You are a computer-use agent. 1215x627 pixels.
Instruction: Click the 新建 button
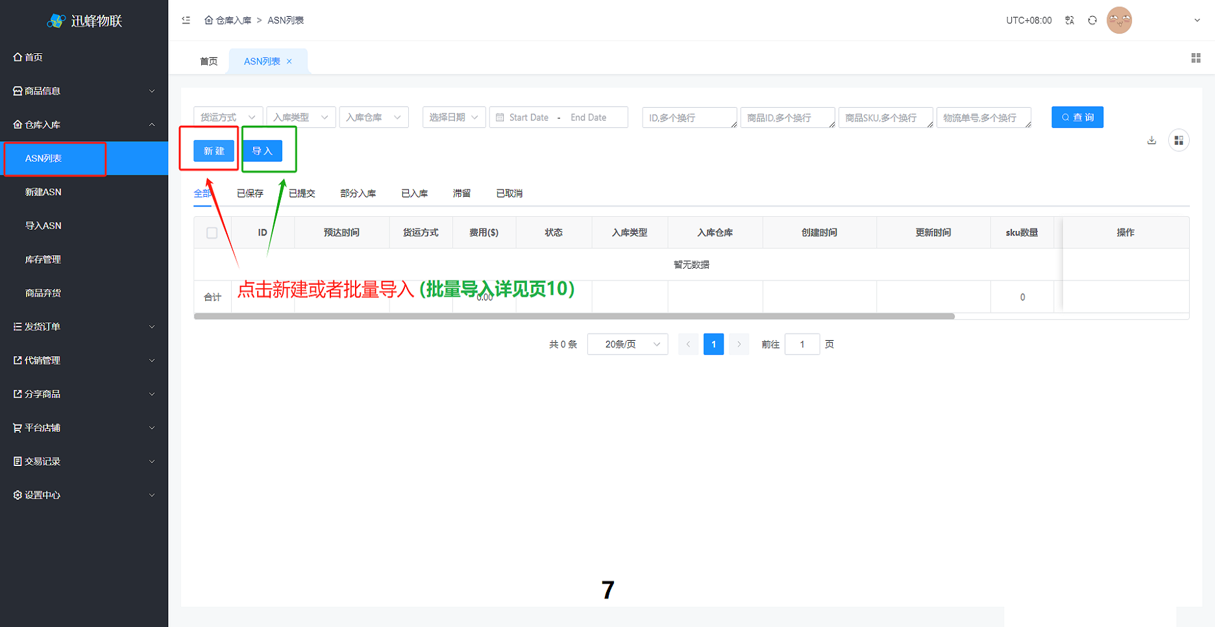click(214, 151)
